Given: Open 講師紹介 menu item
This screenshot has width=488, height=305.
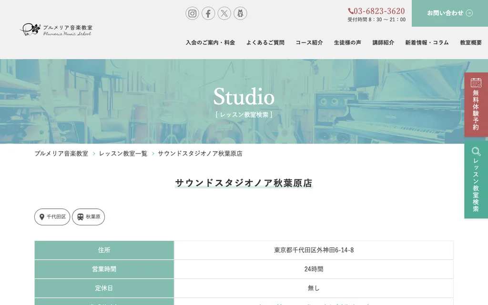Looking at the screenshot, I should (383, 42).
